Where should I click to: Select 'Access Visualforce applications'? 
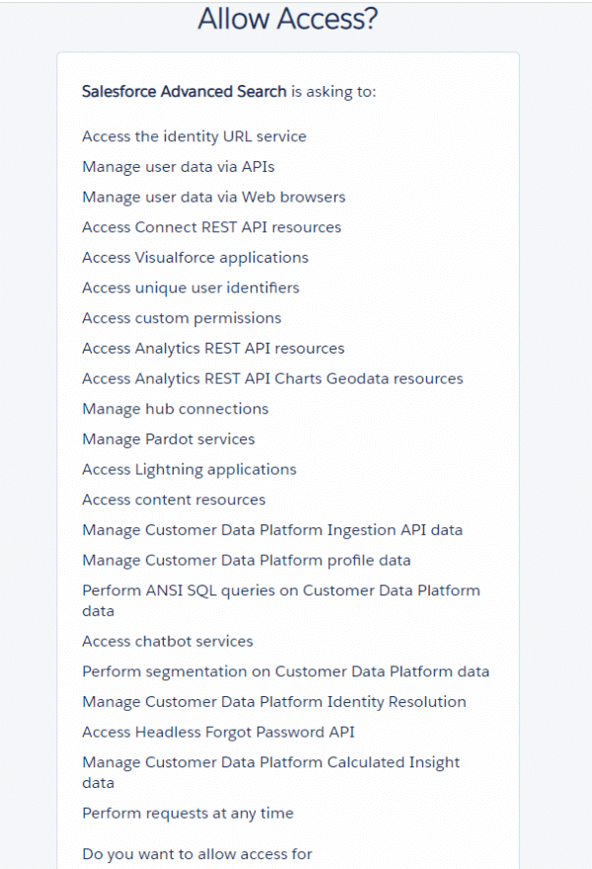click(x=195, y=258)
